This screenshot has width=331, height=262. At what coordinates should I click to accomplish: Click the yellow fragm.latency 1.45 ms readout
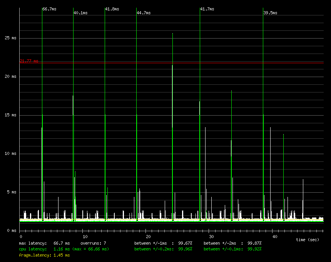pyautogui.click(x=44, y=255)
